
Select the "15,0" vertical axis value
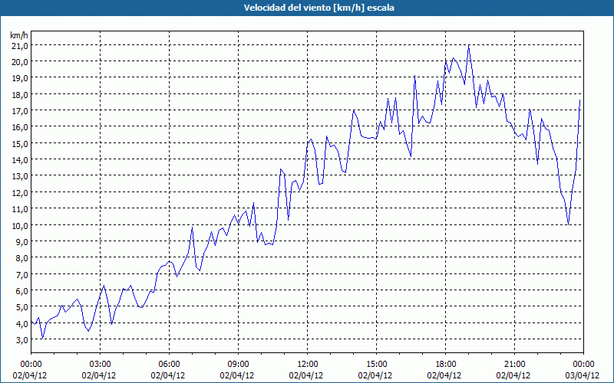pos(20,144)
